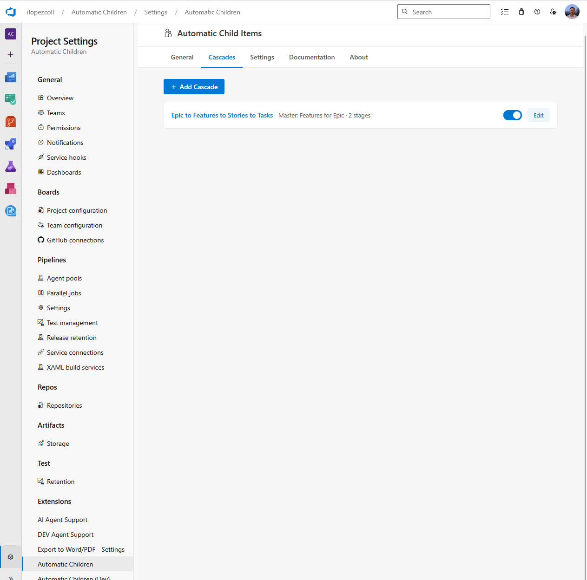This screenshot has width=587, height=580.
Task: Open the Repos hub icon in sidebar
Action: [10, 122]
